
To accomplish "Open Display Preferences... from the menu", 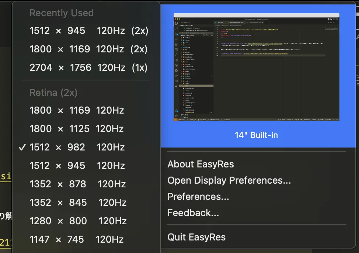I will (x=229, y=180).
